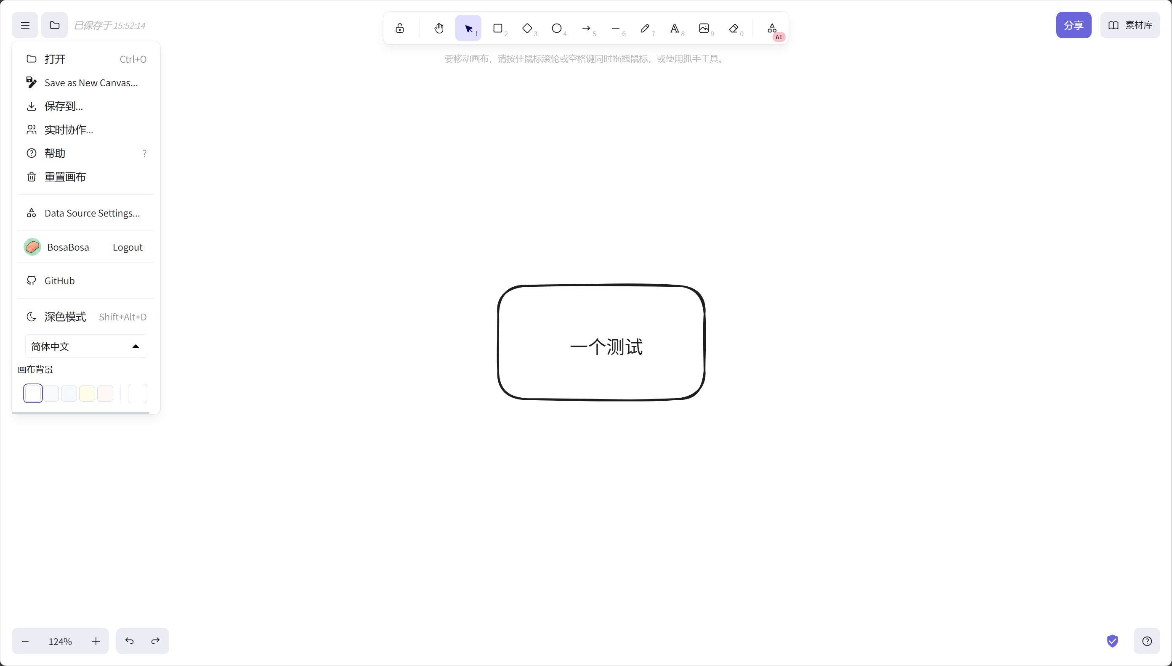Open the help question-mark button
Screen dimensions: 1172x666
(x=1147, y=641)
